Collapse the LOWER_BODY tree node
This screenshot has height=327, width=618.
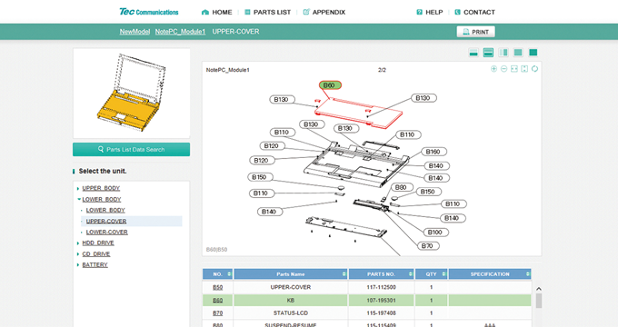coord(79,199)
